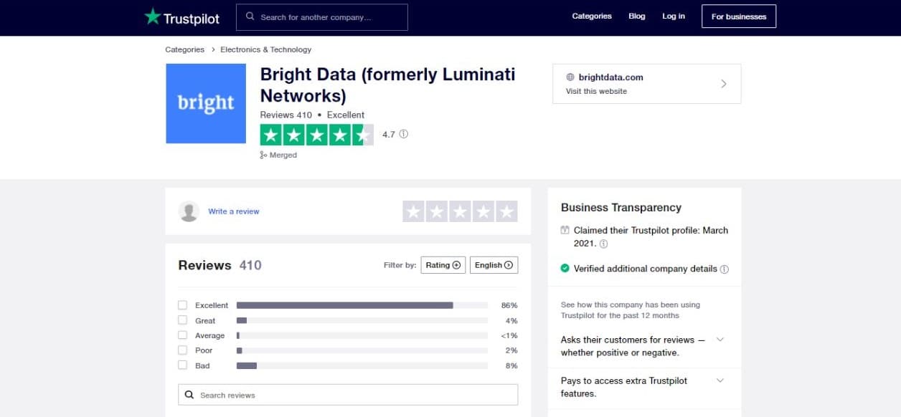Click the info icon next to 4.7 score
Image resolution: width=901 pixels, height=417 pixels.
pyautogui.click(x=404, y=134)
